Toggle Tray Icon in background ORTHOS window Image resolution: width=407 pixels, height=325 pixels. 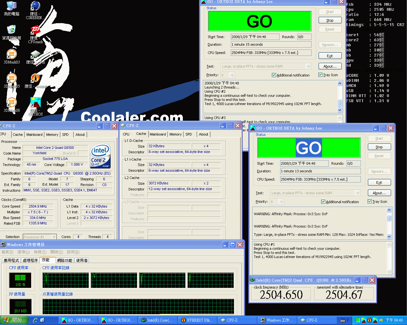[328, 75]
